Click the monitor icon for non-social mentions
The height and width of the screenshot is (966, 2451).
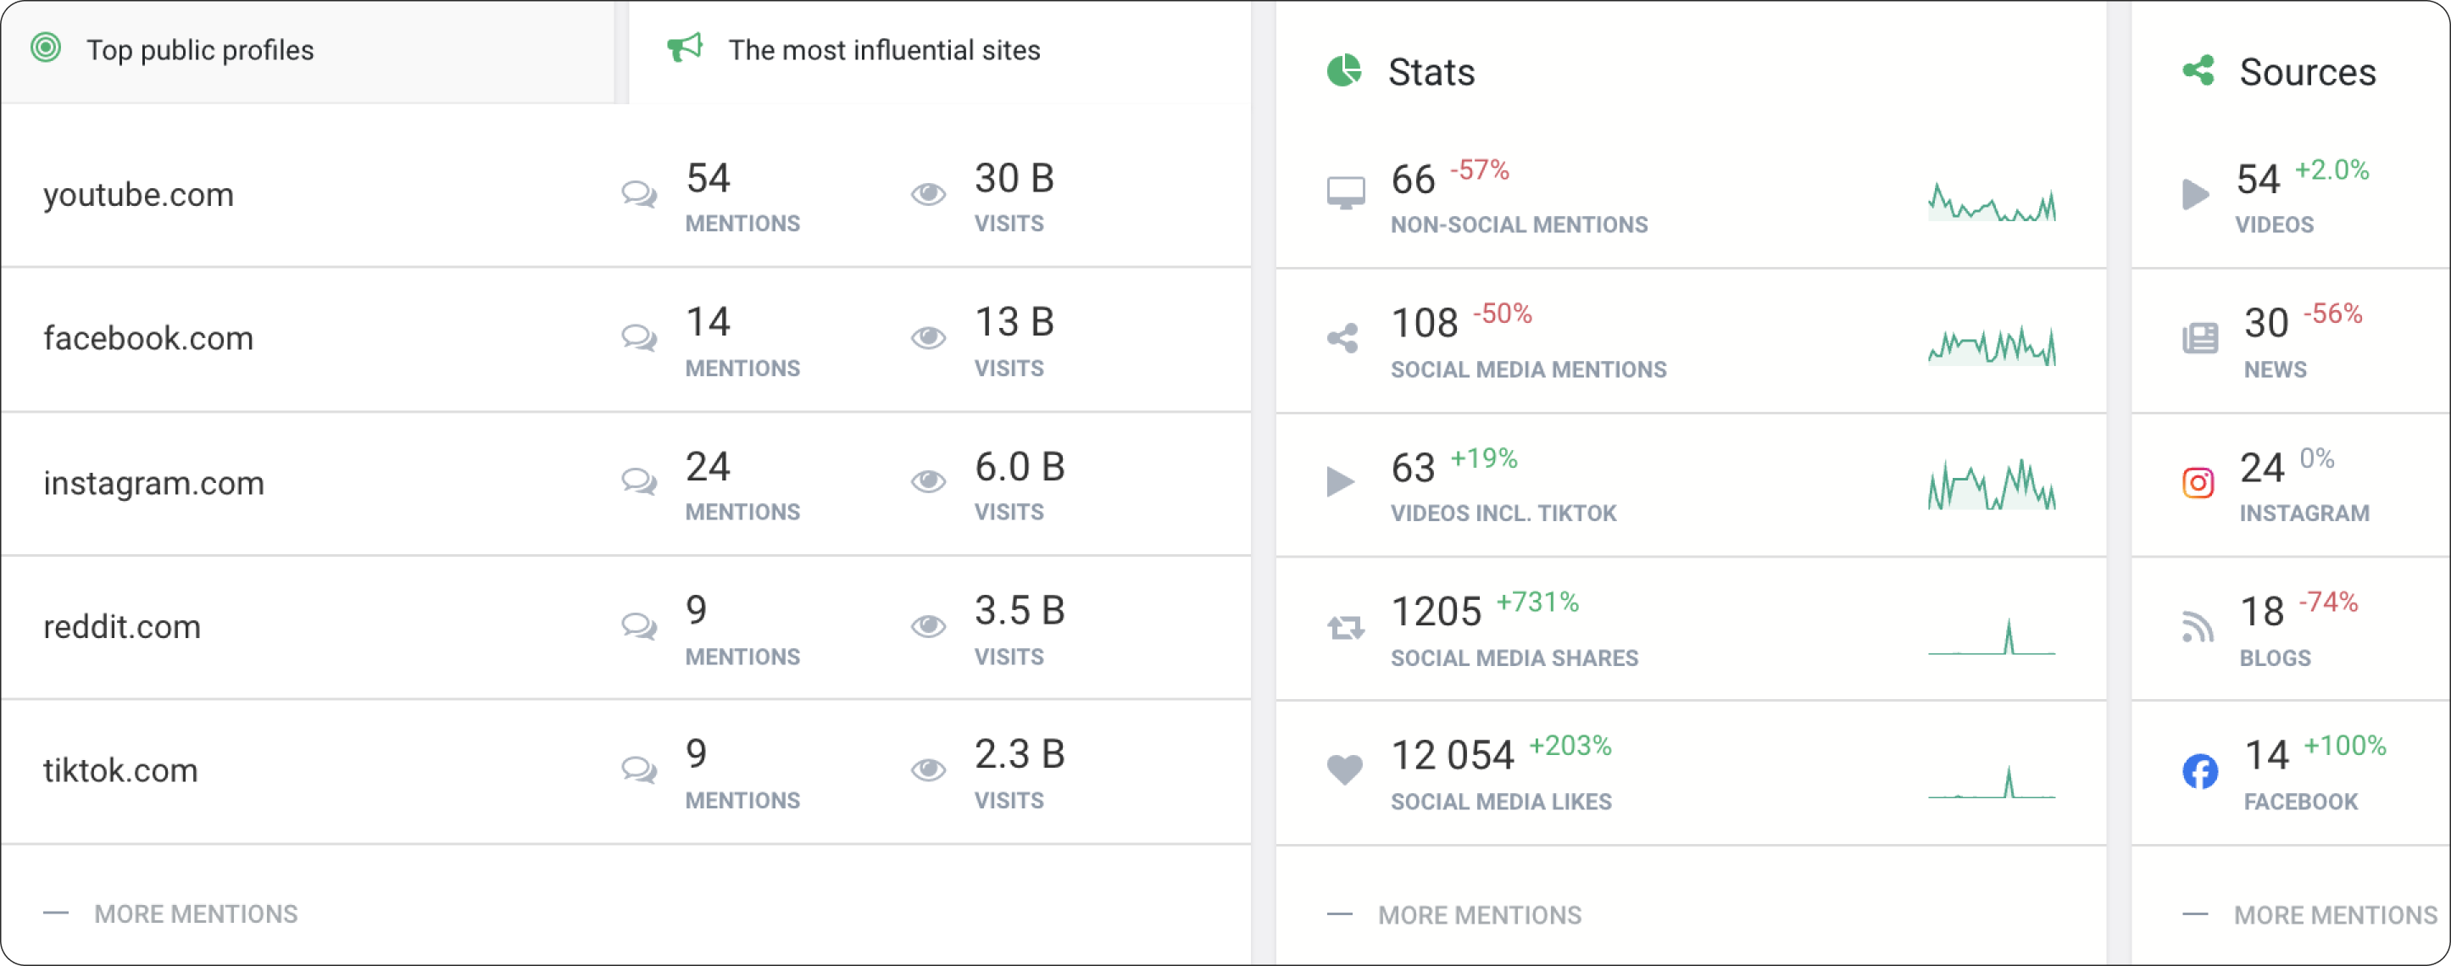click(x=1344, y=193)
